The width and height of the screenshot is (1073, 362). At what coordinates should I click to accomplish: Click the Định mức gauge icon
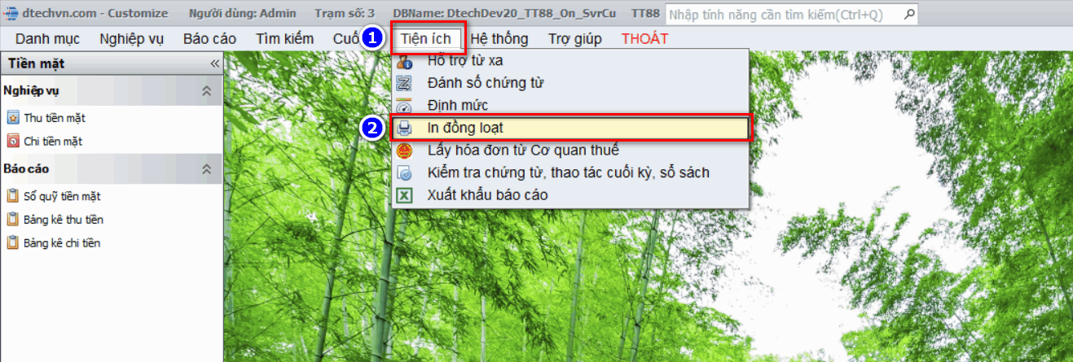point(404,106)
